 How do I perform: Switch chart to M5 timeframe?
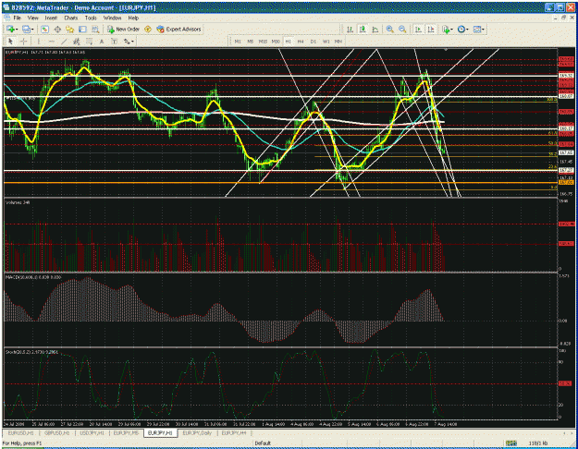point(251,42)
